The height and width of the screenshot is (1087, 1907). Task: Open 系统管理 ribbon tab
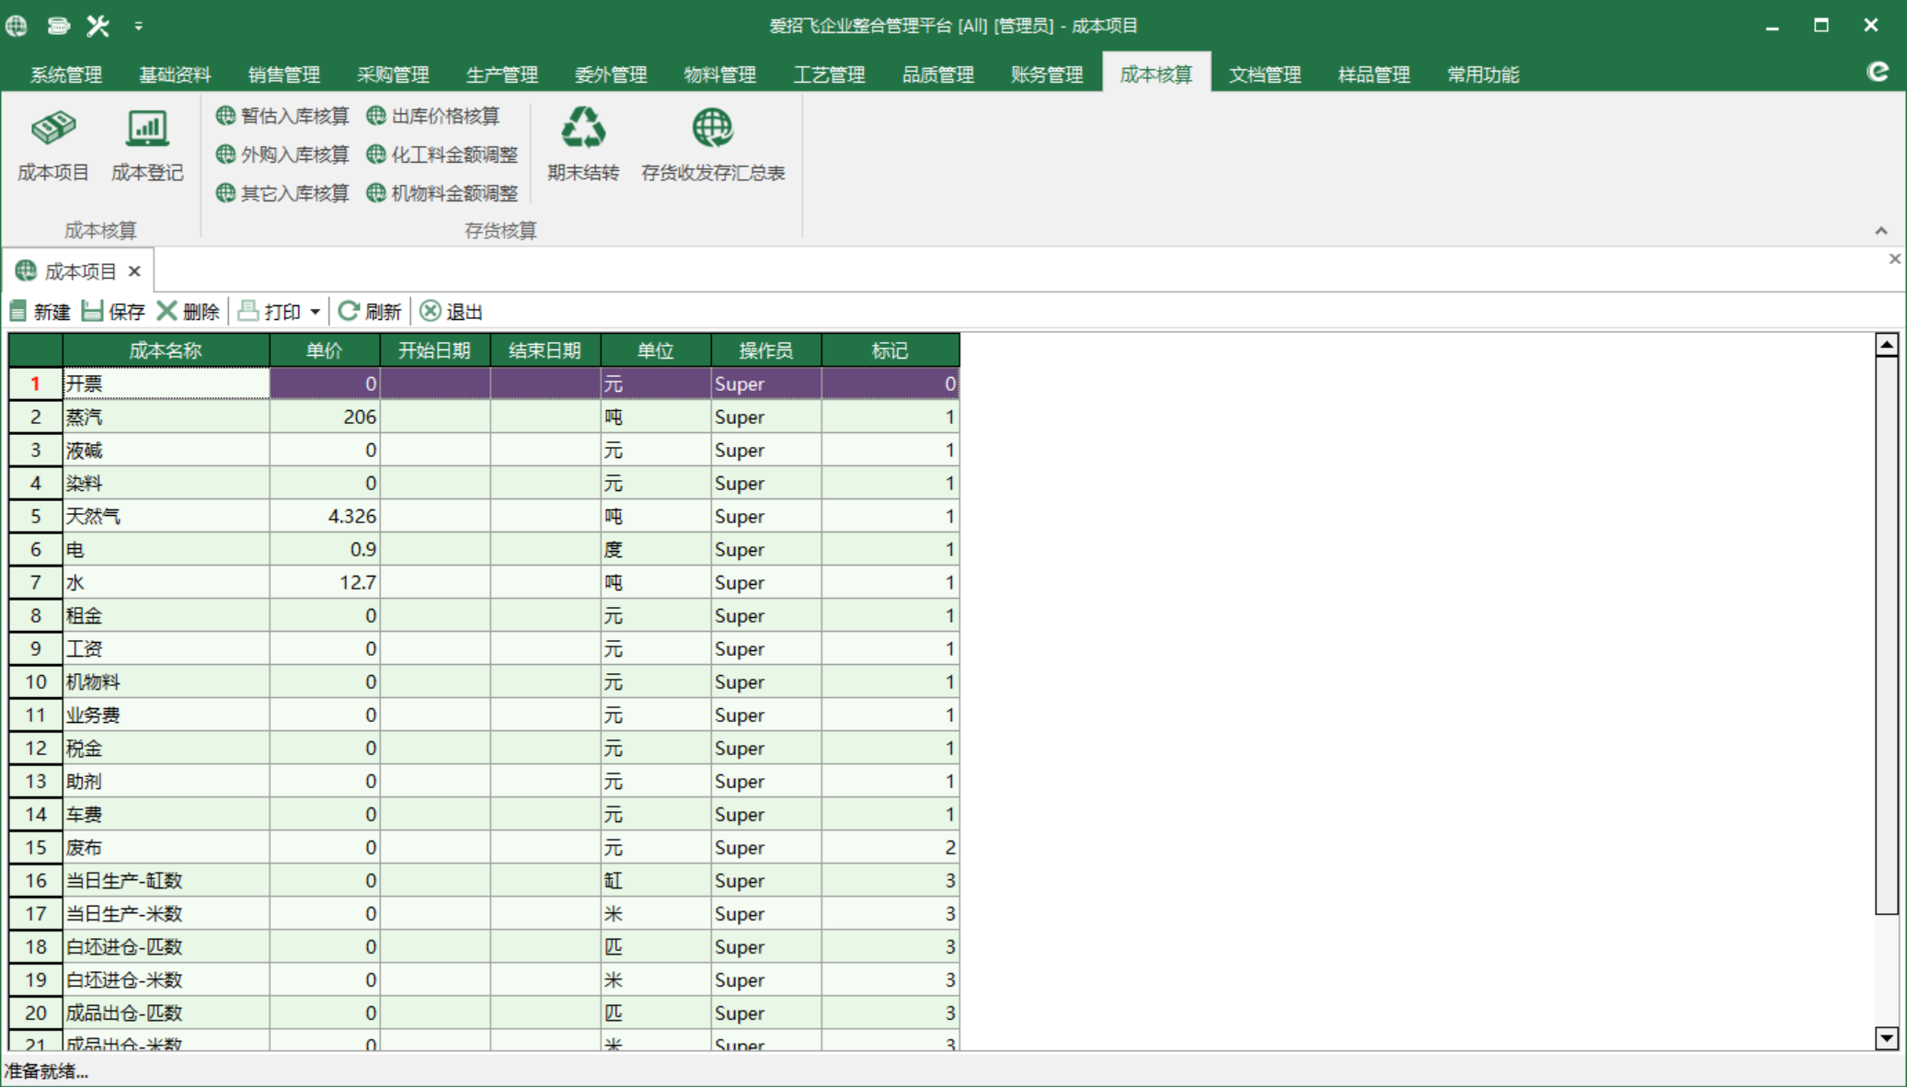click(66, 74)
